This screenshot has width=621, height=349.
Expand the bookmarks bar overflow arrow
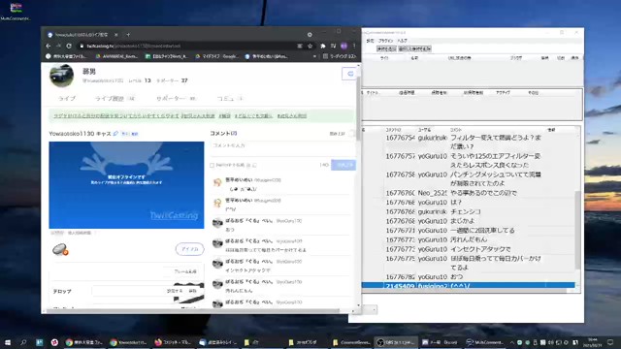pos(314,56)
